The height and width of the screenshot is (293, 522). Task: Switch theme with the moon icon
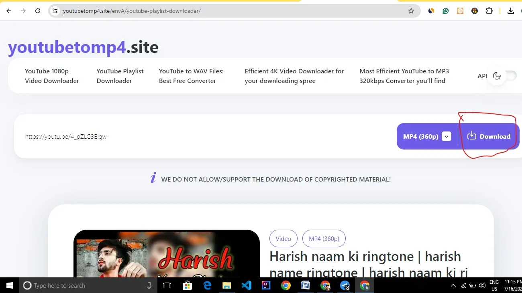coord(497,76)
